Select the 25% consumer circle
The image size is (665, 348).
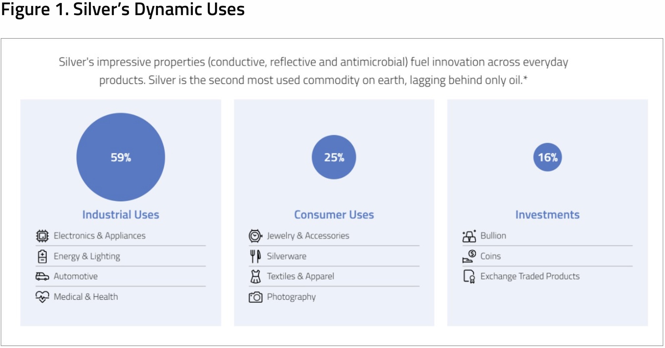click(x=334, y=157)
